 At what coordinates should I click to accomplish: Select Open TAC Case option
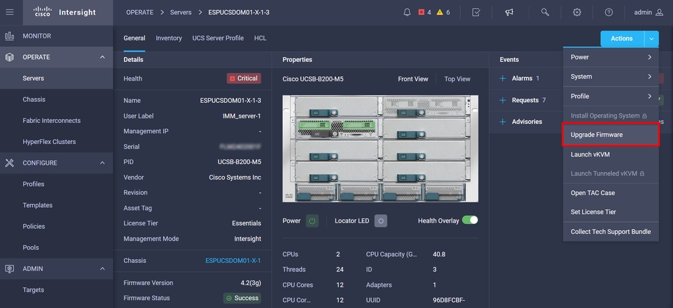click(x=611, y=193)
